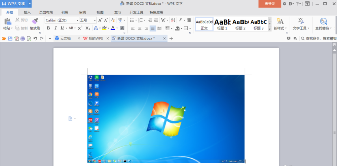Switch to the Insert (插入) ribbon tab

[x=27, y=12]
